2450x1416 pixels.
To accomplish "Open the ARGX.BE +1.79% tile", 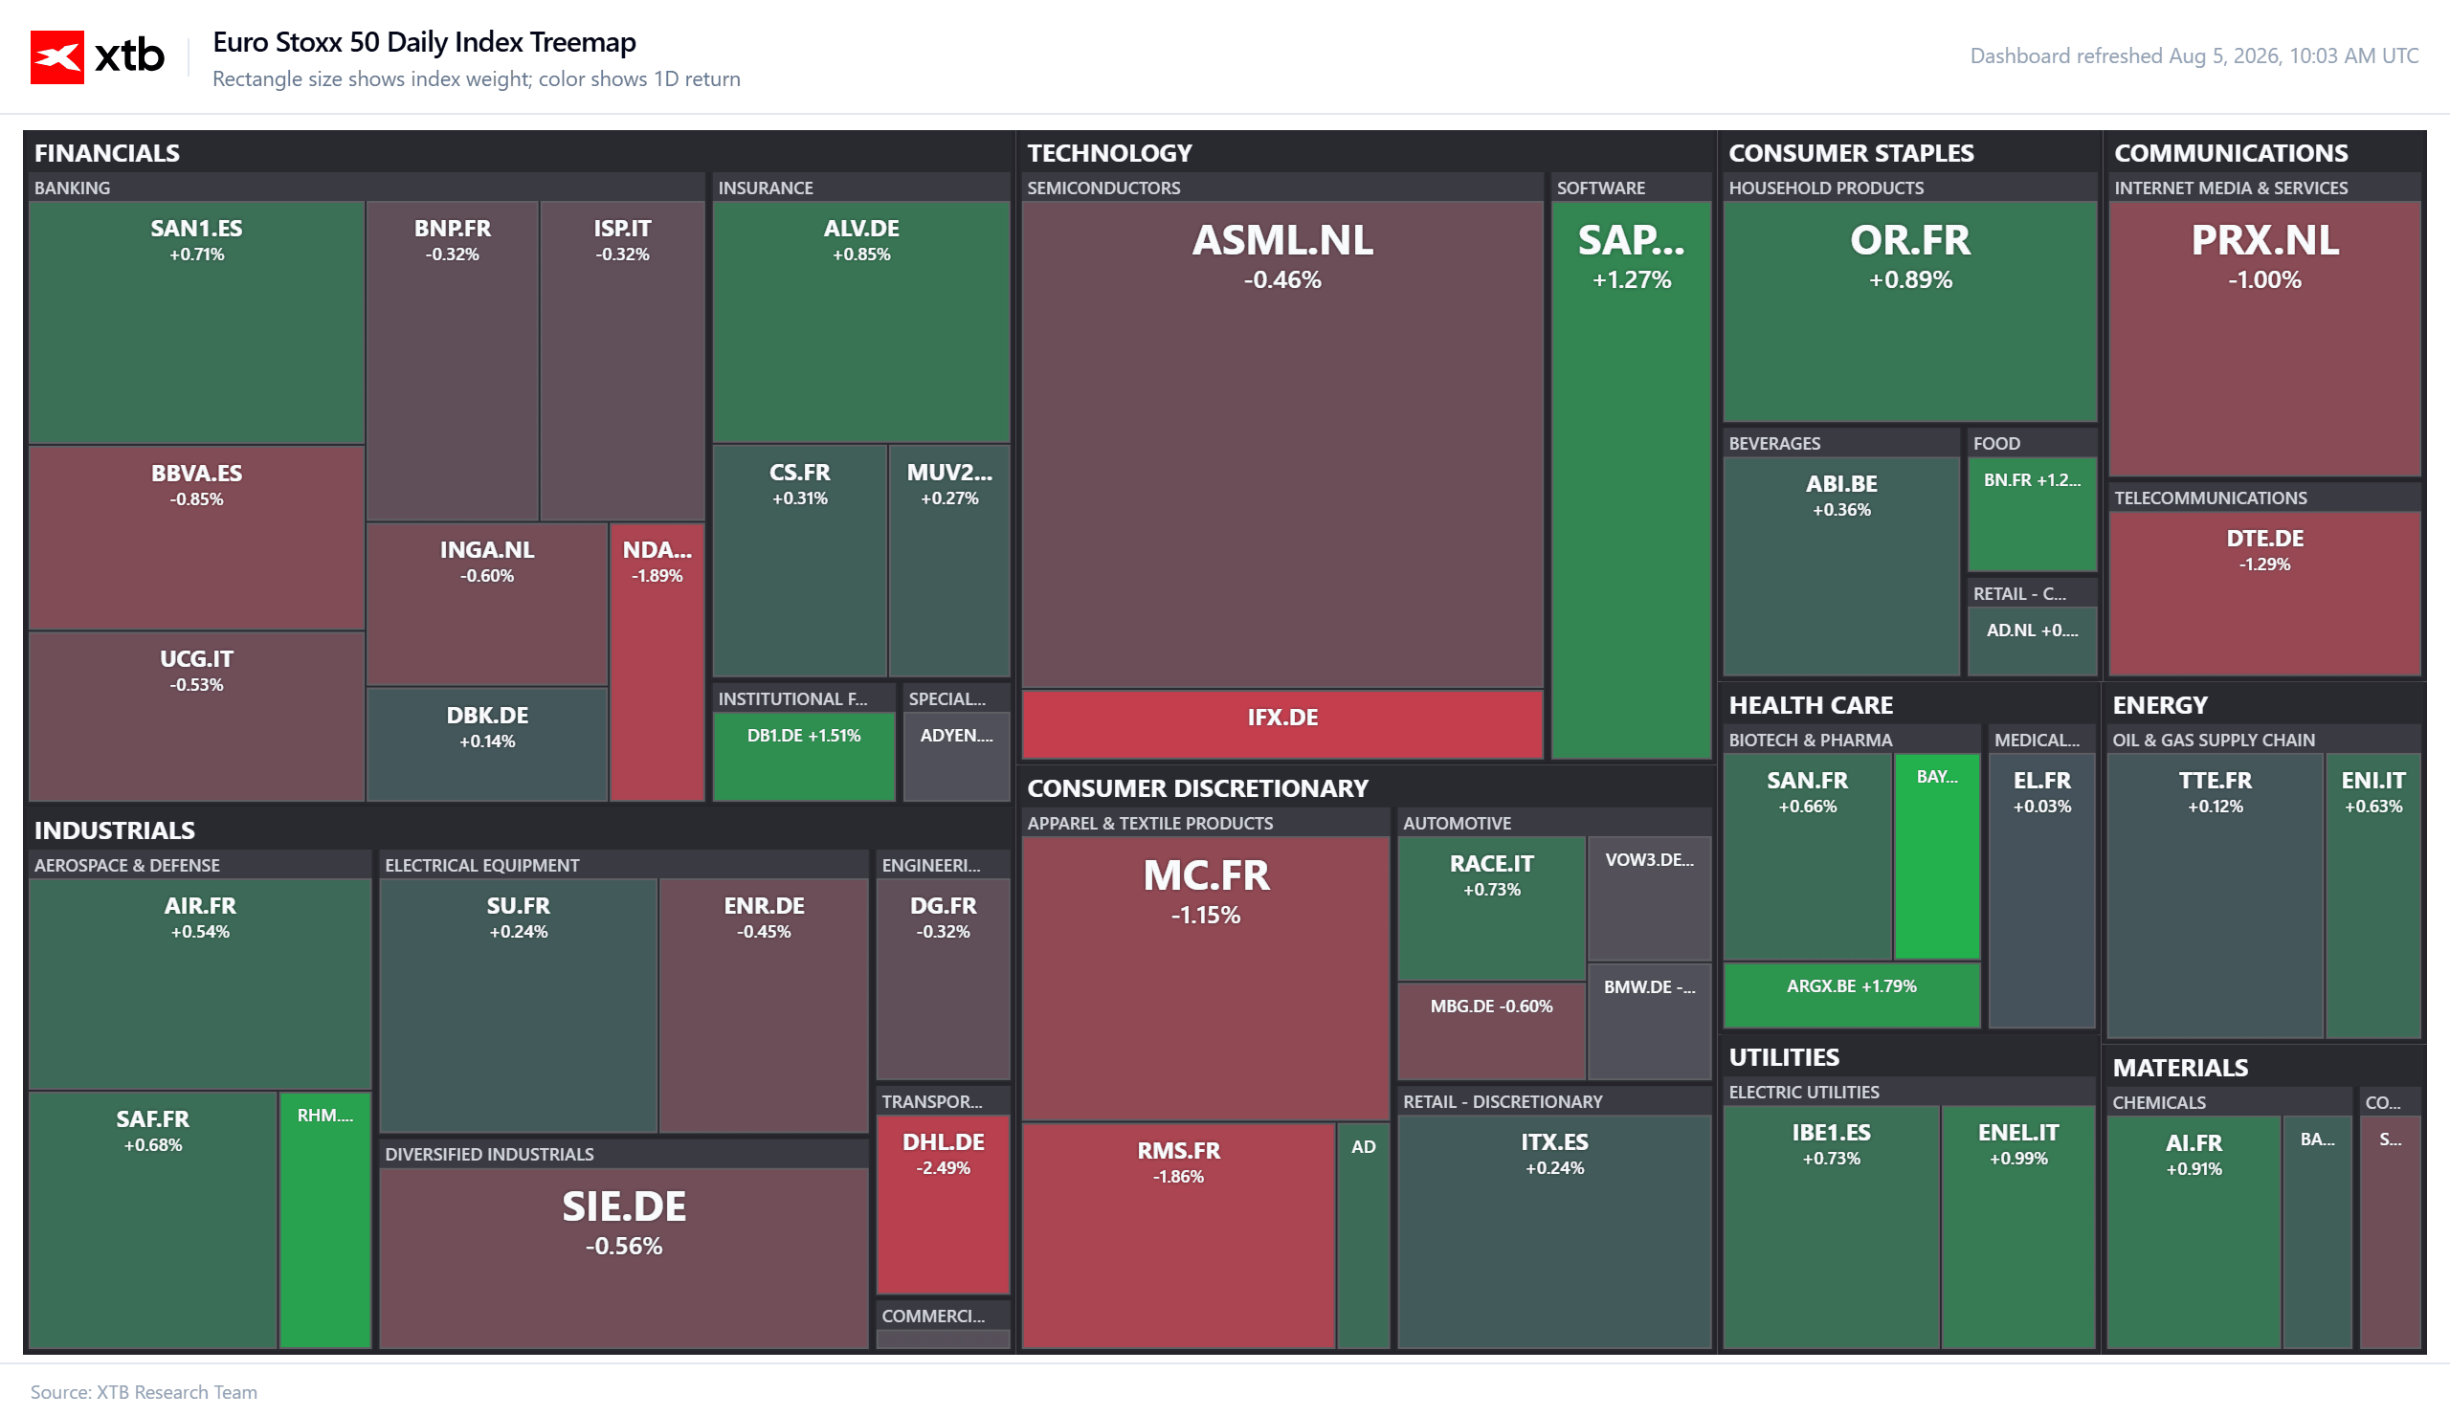I will (x=1851, y=994).
